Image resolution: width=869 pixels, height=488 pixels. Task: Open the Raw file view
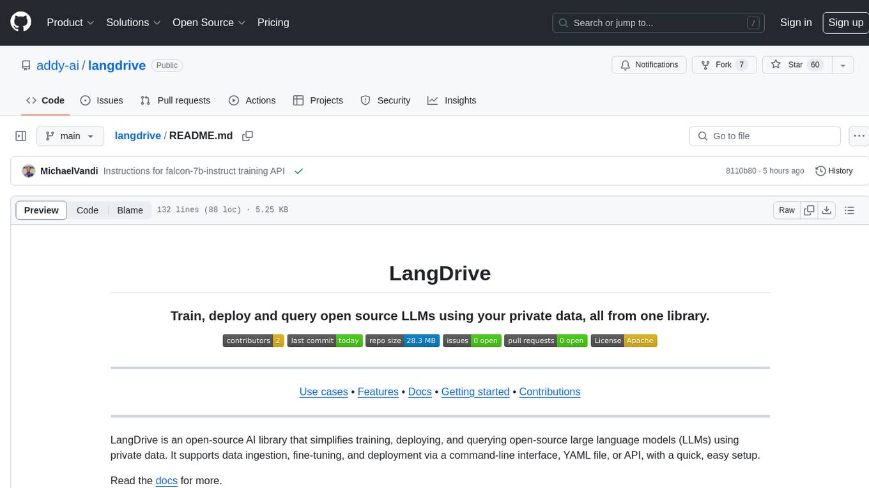click(x=787, y=210)
